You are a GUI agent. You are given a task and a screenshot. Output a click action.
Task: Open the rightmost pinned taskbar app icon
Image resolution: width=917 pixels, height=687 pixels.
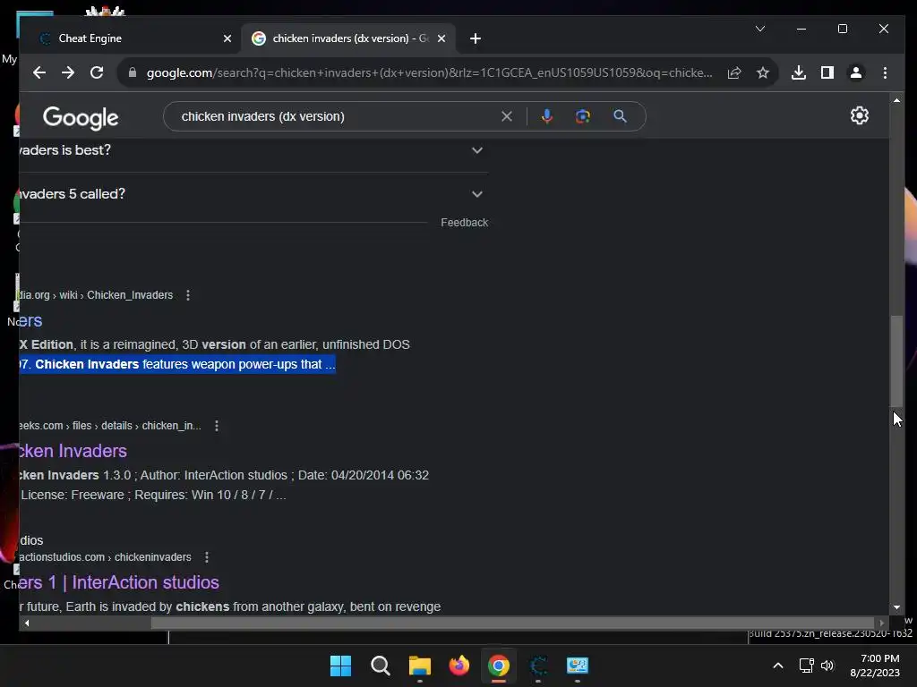point(578,666)
